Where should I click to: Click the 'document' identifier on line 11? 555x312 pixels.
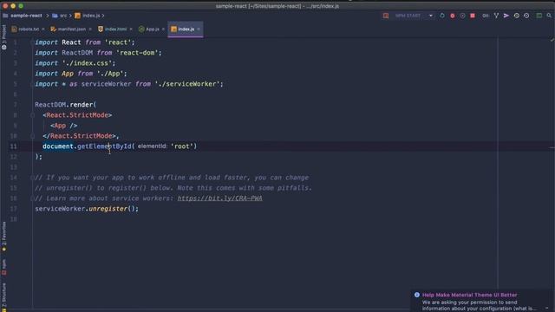click(58, 146)
